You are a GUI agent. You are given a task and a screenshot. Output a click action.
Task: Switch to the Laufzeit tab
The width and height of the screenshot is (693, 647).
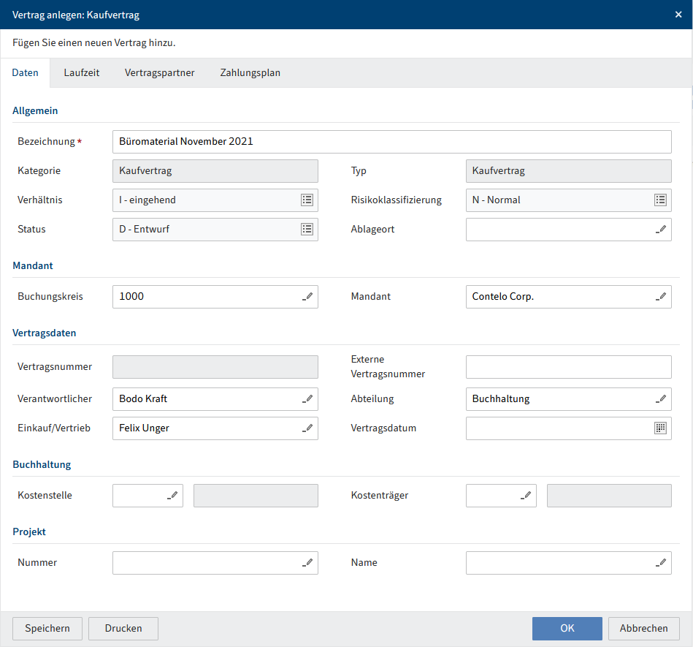(x=82, y=73)
